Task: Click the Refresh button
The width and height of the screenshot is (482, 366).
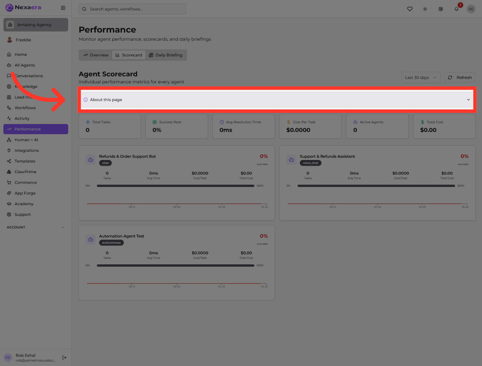Action: [460, 78]
